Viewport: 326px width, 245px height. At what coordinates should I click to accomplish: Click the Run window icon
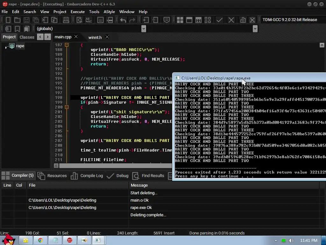[x=189, y=20]
